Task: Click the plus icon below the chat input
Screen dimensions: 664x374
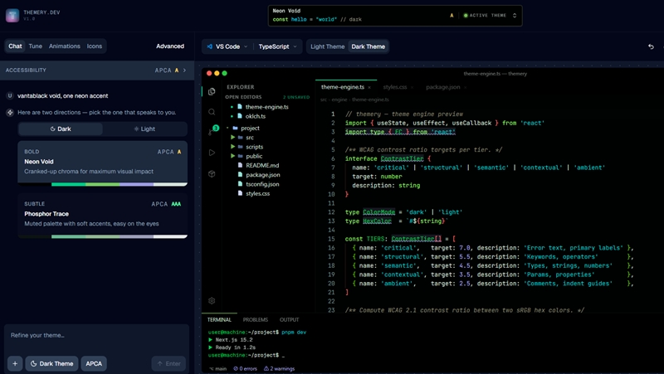Action: (x=15, y=363)
